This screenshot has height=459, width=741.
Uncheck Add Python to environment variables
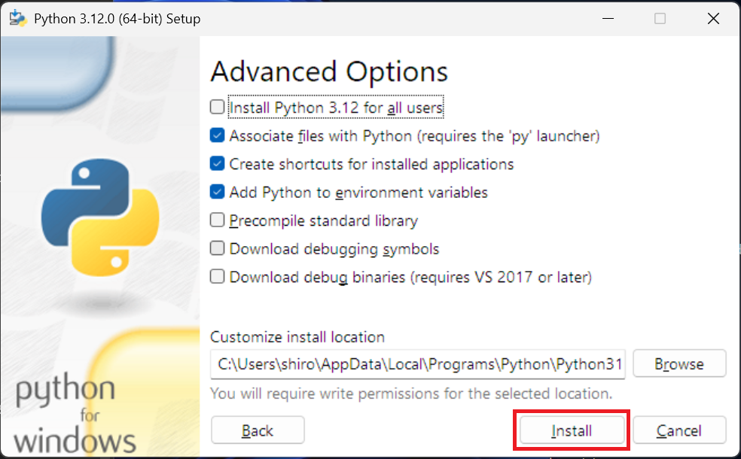point(218,192)
